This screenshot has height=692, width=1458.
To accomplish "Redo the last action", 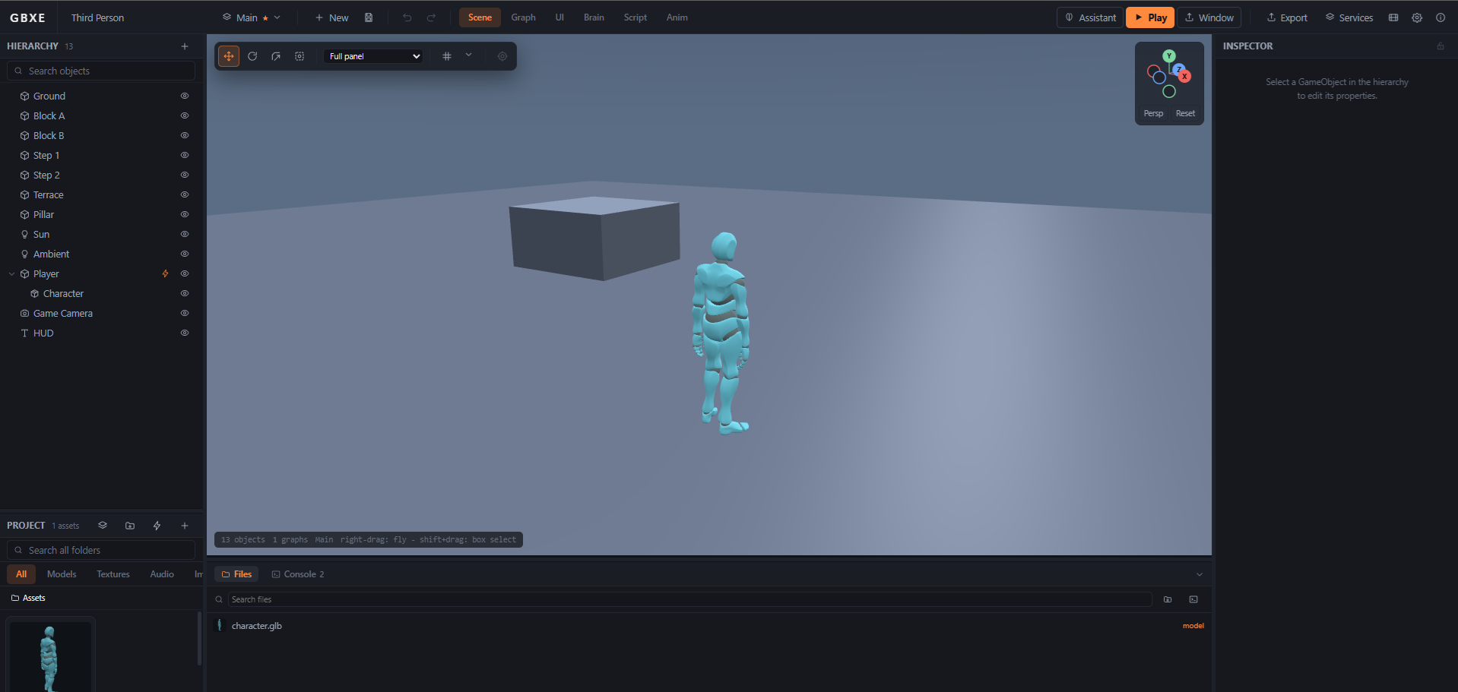I will 431,17.
